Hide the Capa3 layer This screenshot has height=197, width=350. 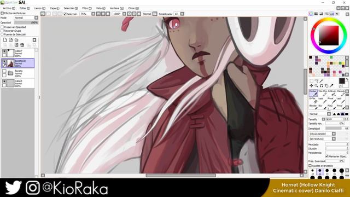point(4,82)
